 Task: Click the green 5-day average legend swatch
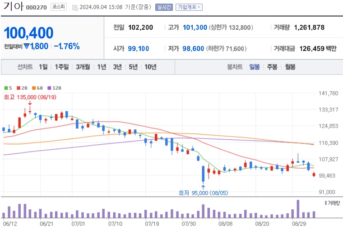coord(6,88)
